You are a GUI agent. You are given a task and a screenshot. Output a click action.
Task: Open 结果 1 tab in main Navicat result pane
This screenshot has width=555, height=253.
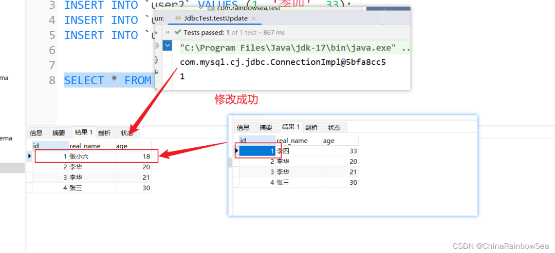(x=84, y=132)
